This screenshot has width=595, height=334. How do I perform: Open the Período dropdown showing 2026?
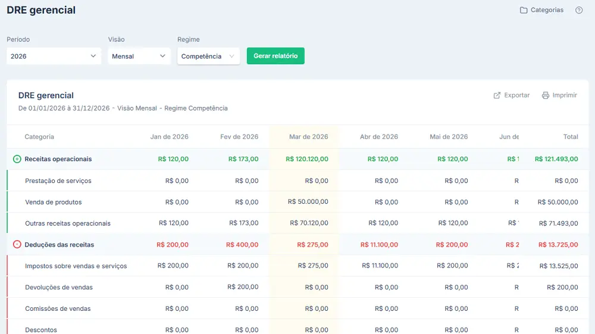click(54, 56)
